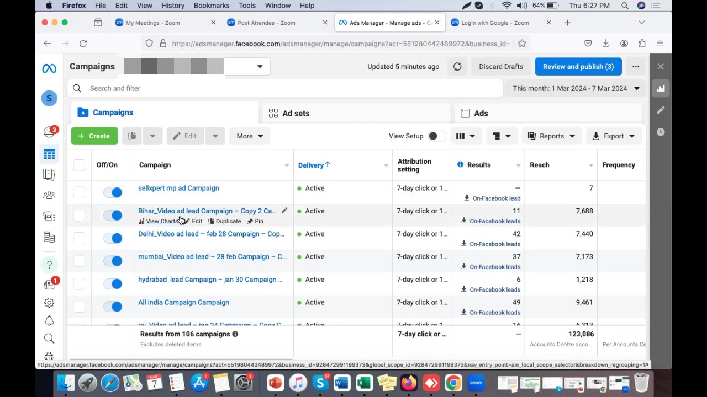Image resolution: width=707 pixels, height=397 pixels.
Task: Open Firefox downloads arrow icon
Action: [x=606, y=44]
